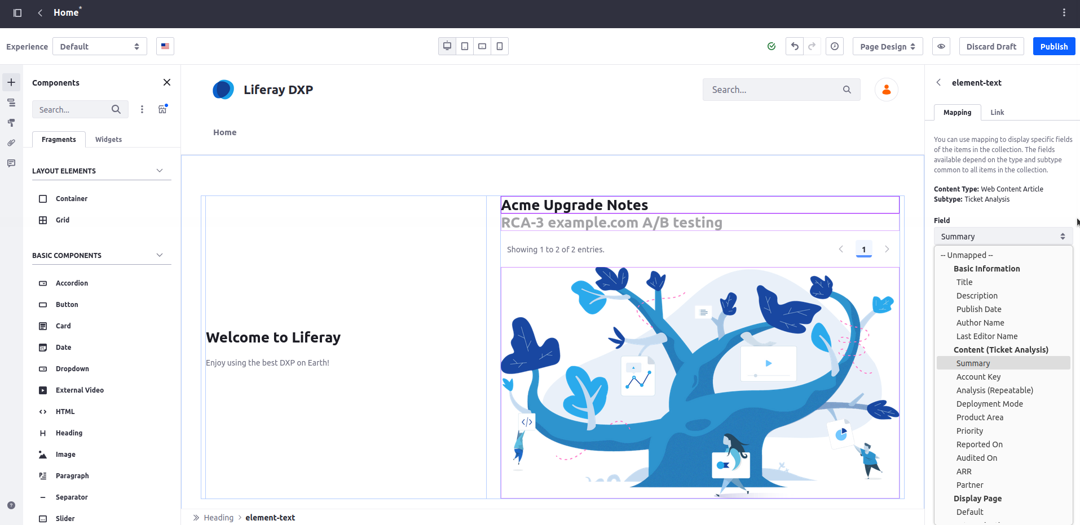The width and height of the screenshot is (1080, 525).
Task: Open the top-right kebab options menu
Action: 1064,12
